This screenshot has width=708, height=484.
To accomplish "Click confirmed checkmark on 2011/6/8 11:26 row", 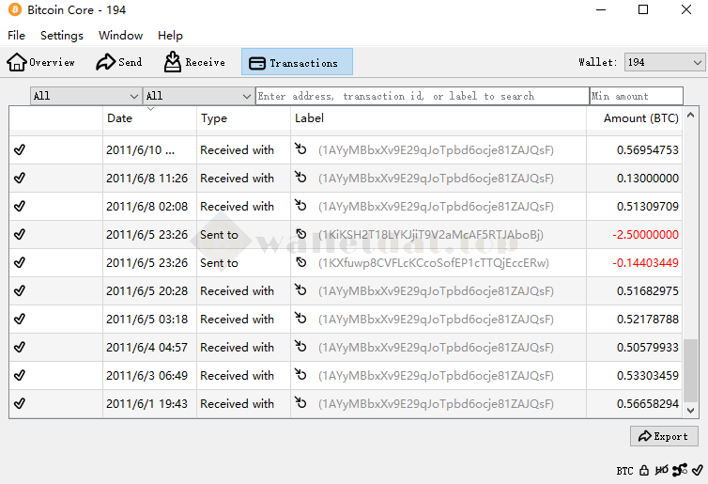I will (x=20, y=178).
